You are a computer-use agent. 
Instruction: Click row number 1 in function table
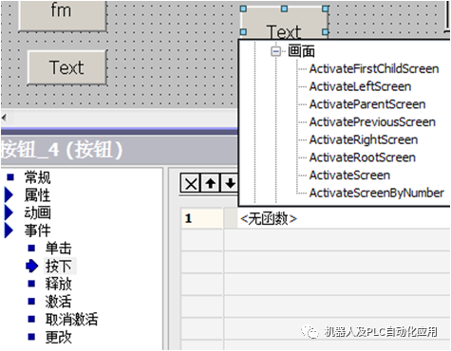[201, 218]
